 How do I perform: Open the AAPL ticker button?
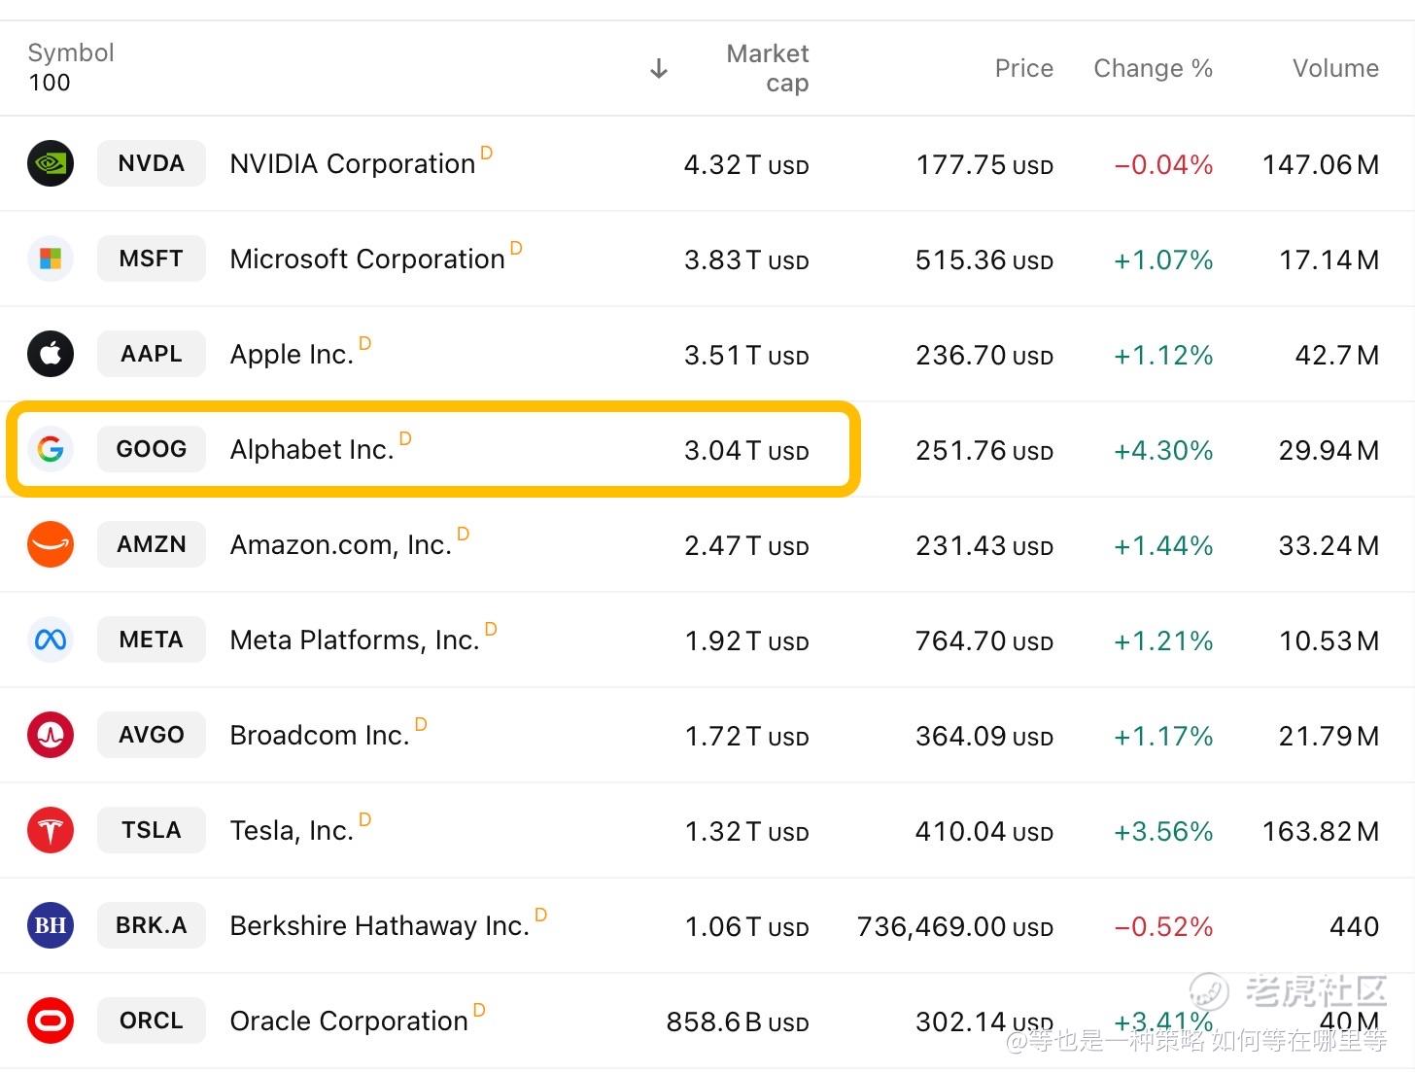[x=152, y=354]
